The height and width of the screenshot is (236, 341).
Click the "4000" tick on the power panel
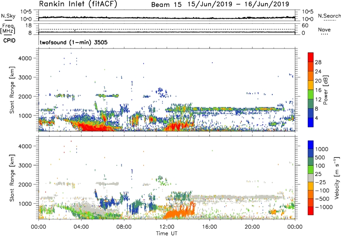(25, 58)
